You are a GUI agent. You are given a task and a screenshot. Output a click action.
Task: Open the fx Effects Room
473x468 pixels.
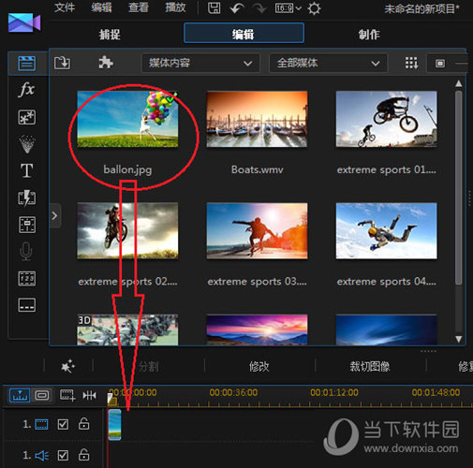tap(27, 90)
